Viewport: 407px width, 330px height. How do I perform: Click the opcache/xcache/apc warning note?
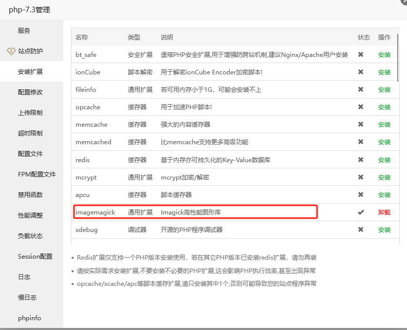tap(196, 284)
